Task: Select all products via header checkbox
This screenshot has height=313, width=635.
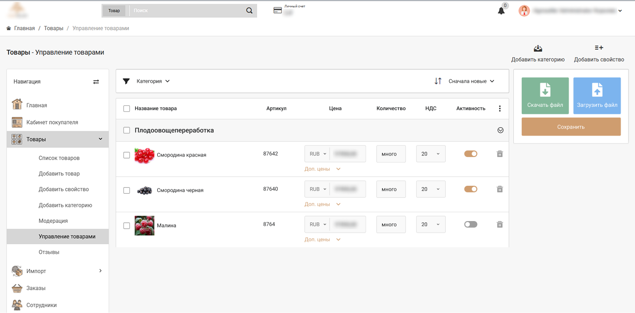Action: coord(127,109)
